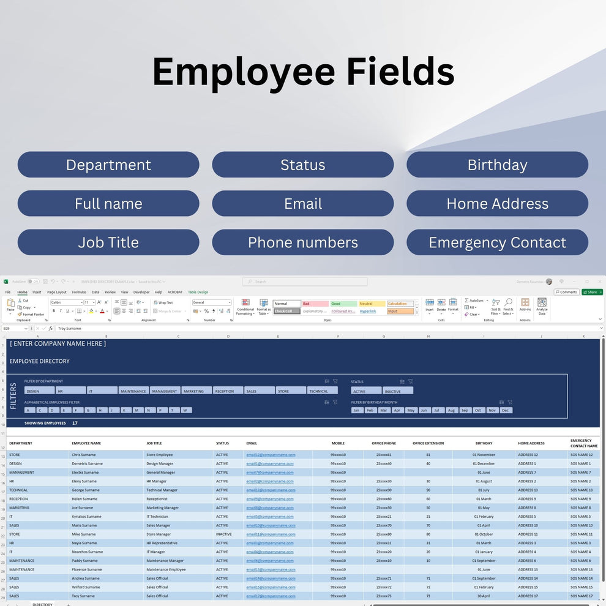Image resolution: width=606 pixels, height=606 pixels.
Task: Apply the Good cell style
Action: pos(343,304)
